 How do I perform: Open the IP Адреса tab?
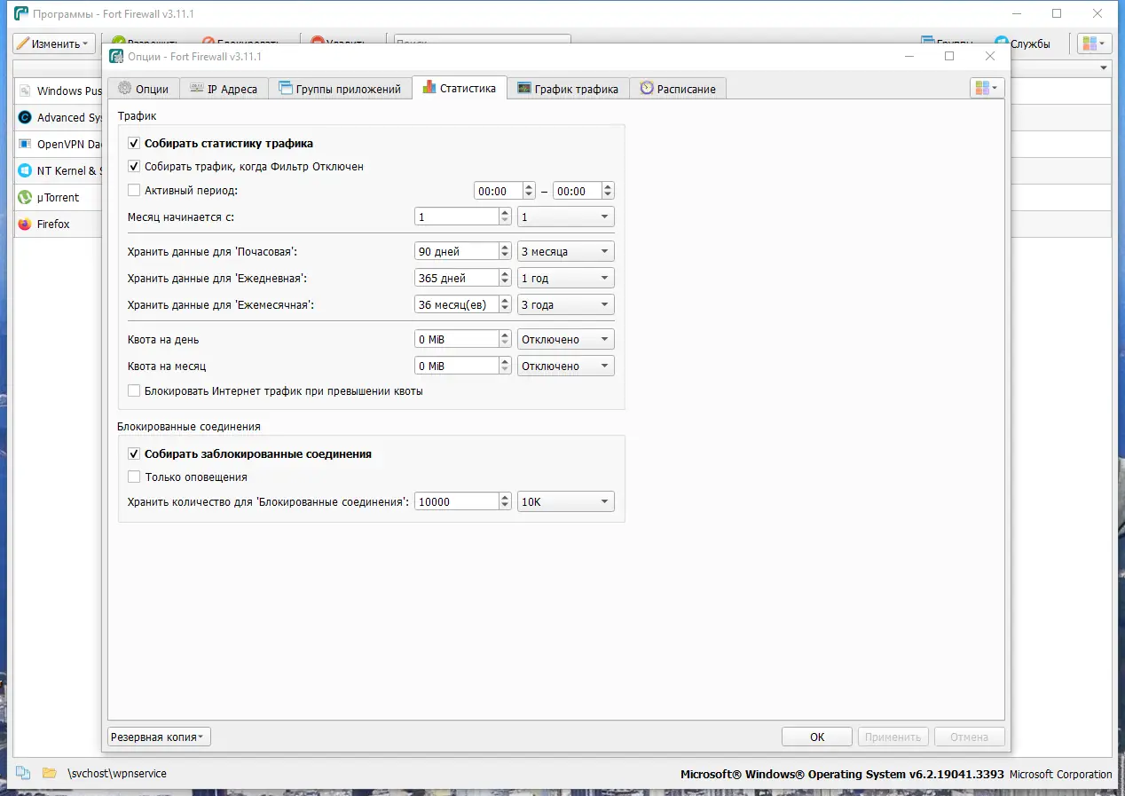point(224,89)
